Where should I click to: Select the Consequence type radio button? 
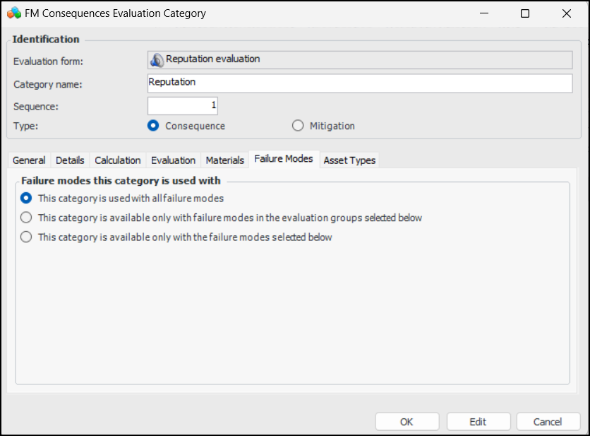coord(153,126)
